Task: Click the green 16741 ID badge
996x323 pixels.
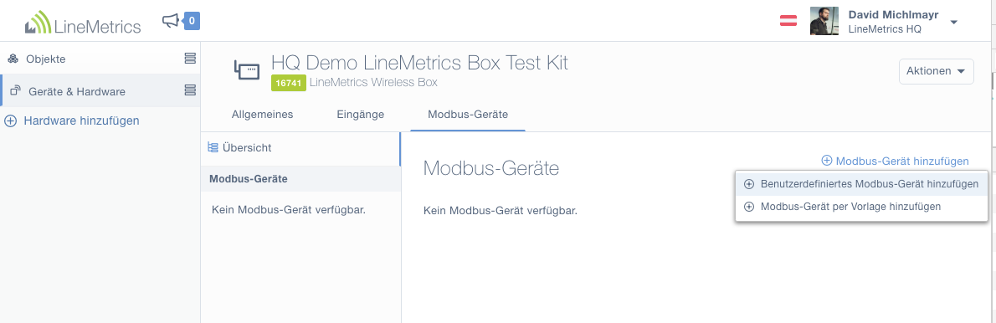Action: click(x=289, y=83)
